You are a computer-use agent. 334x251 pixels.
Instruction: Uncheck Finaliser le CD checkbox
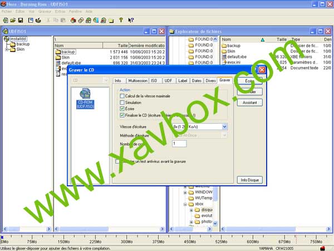coord(122,115)
